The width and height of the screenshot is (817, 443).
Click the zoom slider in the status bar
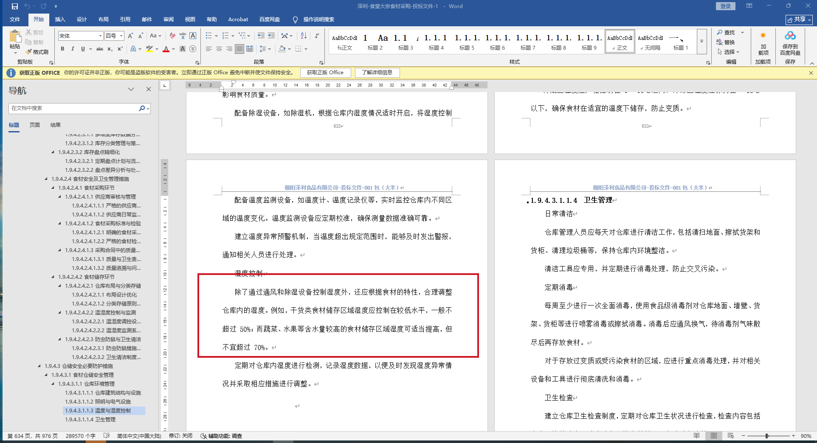[768, 436]
